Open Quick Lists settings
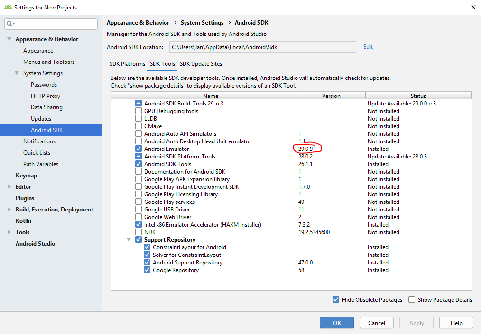The height and width of the screenshot is (334, 481). click(37, 153)
